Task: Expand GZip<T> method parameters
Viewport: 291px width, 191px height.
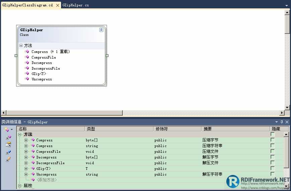Action: point(26,169)
